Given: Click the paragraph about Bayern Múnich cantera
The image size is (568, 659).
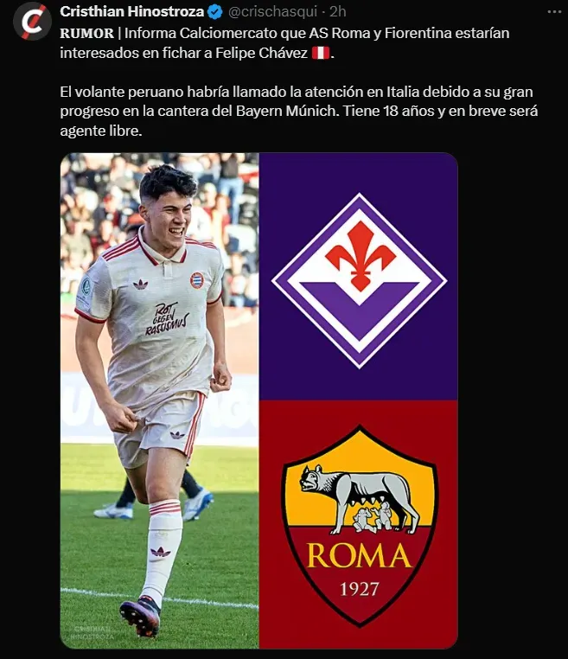Looking at the screenshot, I should point(299,112).
